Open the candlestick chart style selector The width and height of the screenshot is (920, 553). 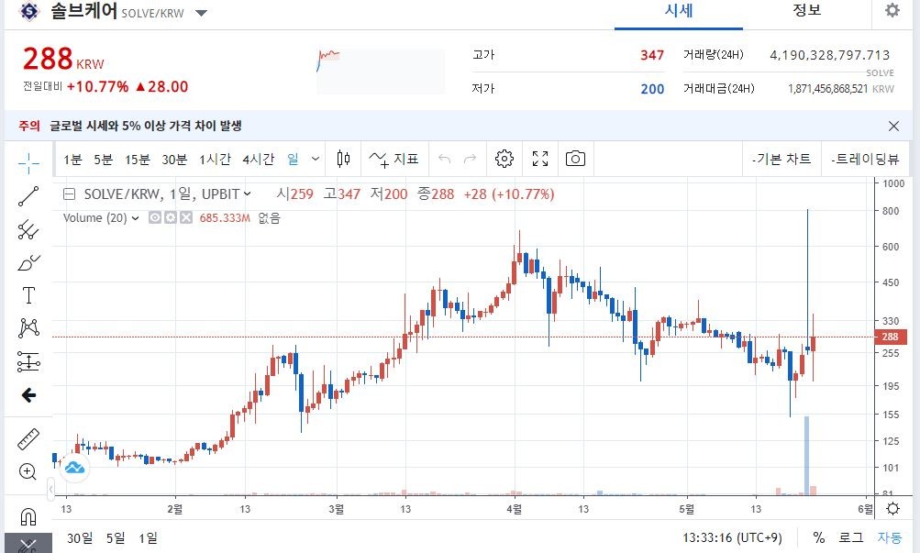(344, 159)
